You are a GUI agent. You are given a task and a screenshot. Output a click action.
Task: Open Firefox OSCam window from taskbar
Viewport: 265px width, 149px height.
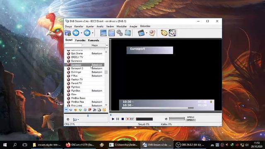pyautogui.click(x=80, y=145)
